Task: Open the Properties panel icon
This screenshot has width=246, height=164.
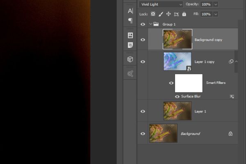Action: coord(130,35)
